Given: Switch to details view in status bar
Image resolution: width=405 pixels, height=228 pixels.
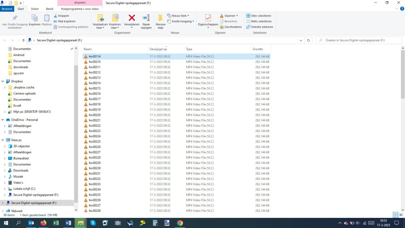Looking at the screenshot, I should (x=396, y=215).
